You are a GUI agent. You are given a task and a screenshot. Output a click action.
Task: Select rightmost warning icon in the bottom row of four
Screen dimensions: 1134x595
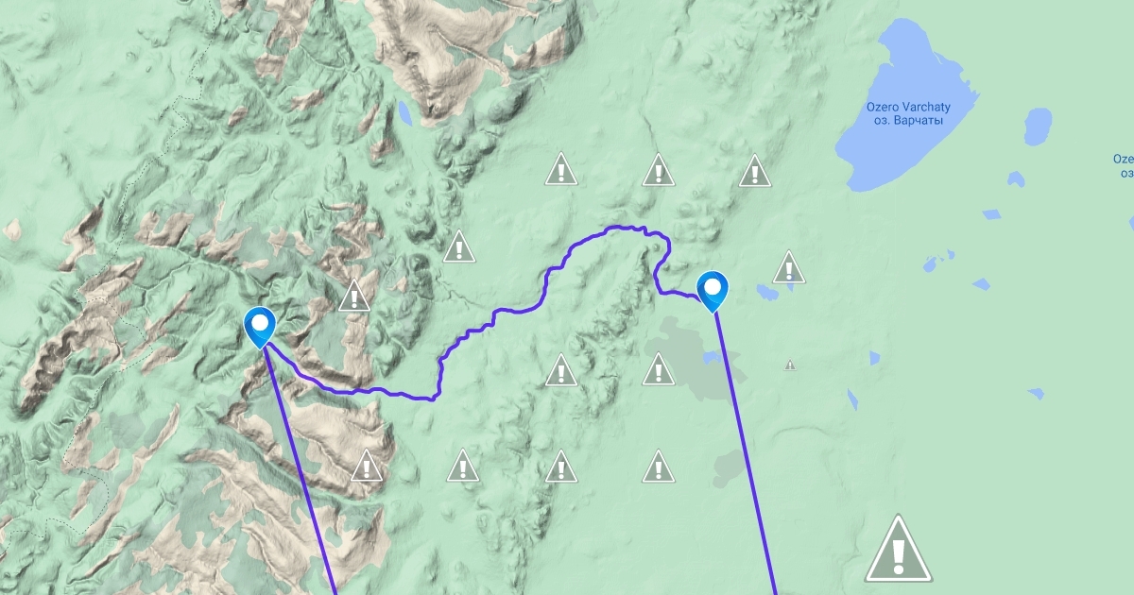pyautogui.click(x=658, y=466)
